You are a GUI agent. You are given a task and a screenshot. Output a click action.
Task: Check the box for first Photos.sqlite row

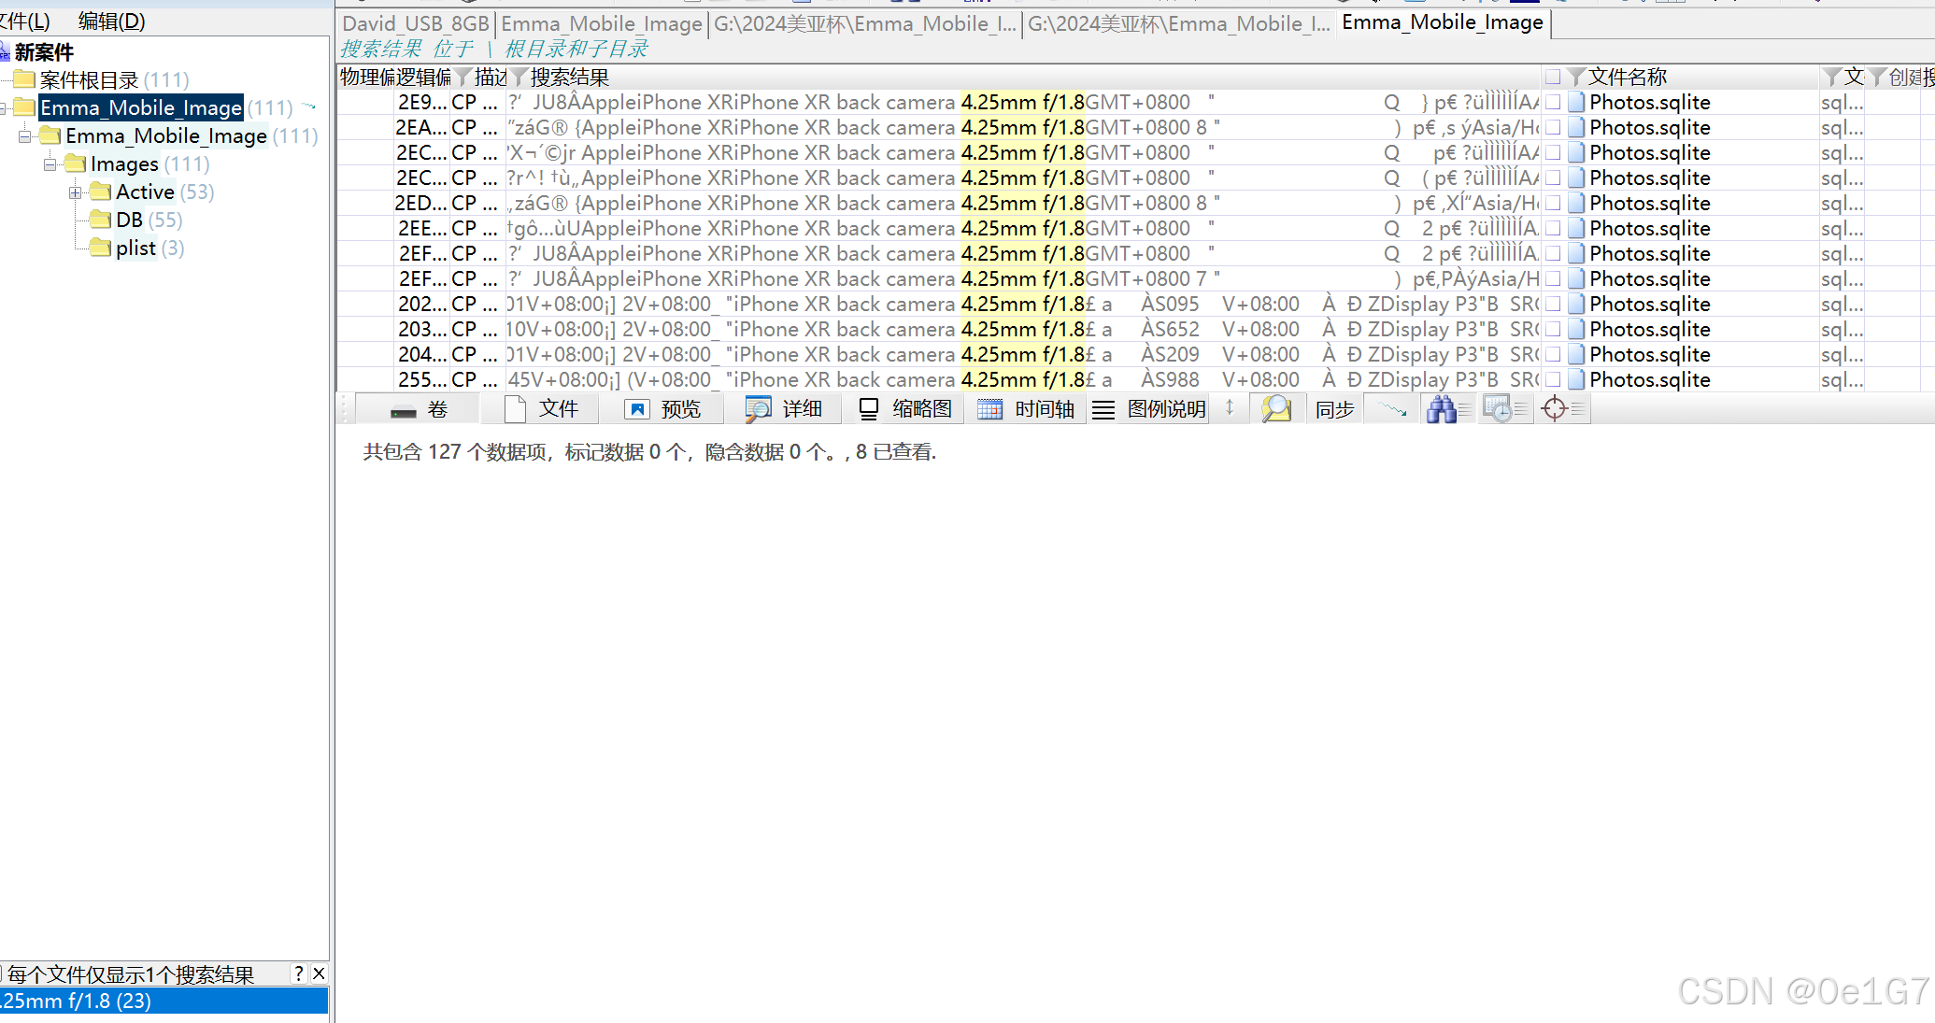(1553, 102)
